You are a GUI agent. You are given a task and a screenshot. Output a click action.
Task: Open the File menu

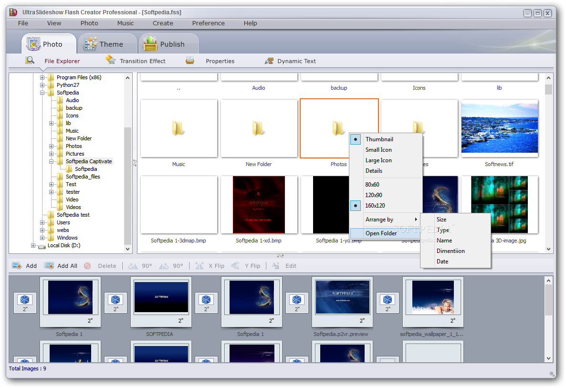(x=23, y=23)
